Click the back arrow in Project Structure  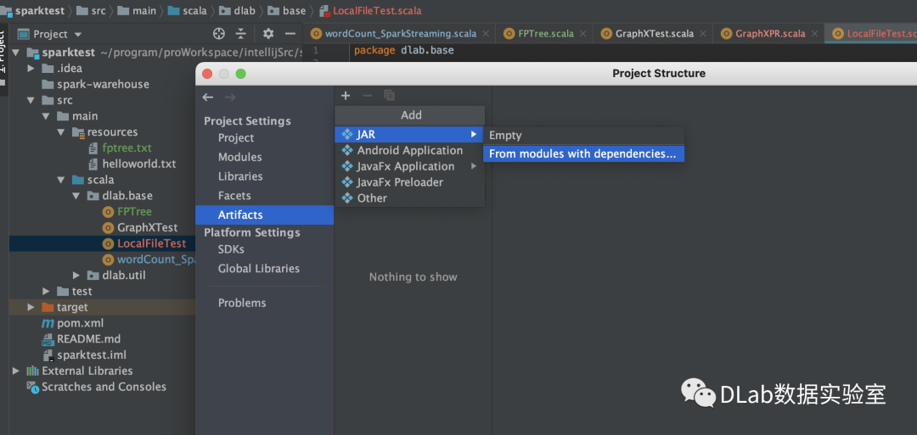click(x=208, y=98)
